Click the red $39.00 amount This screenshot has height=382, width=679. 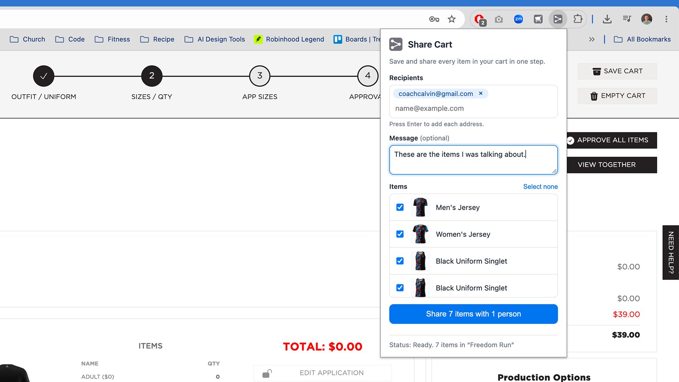pos(626,315)
